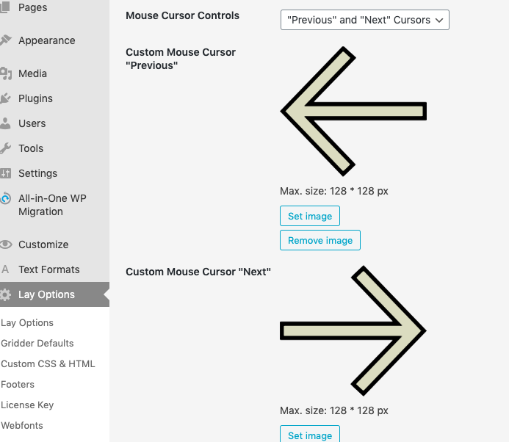Set image for the "Previous" cursor
The width and height of the screenshot is (509, 442).
click(309, 216)
